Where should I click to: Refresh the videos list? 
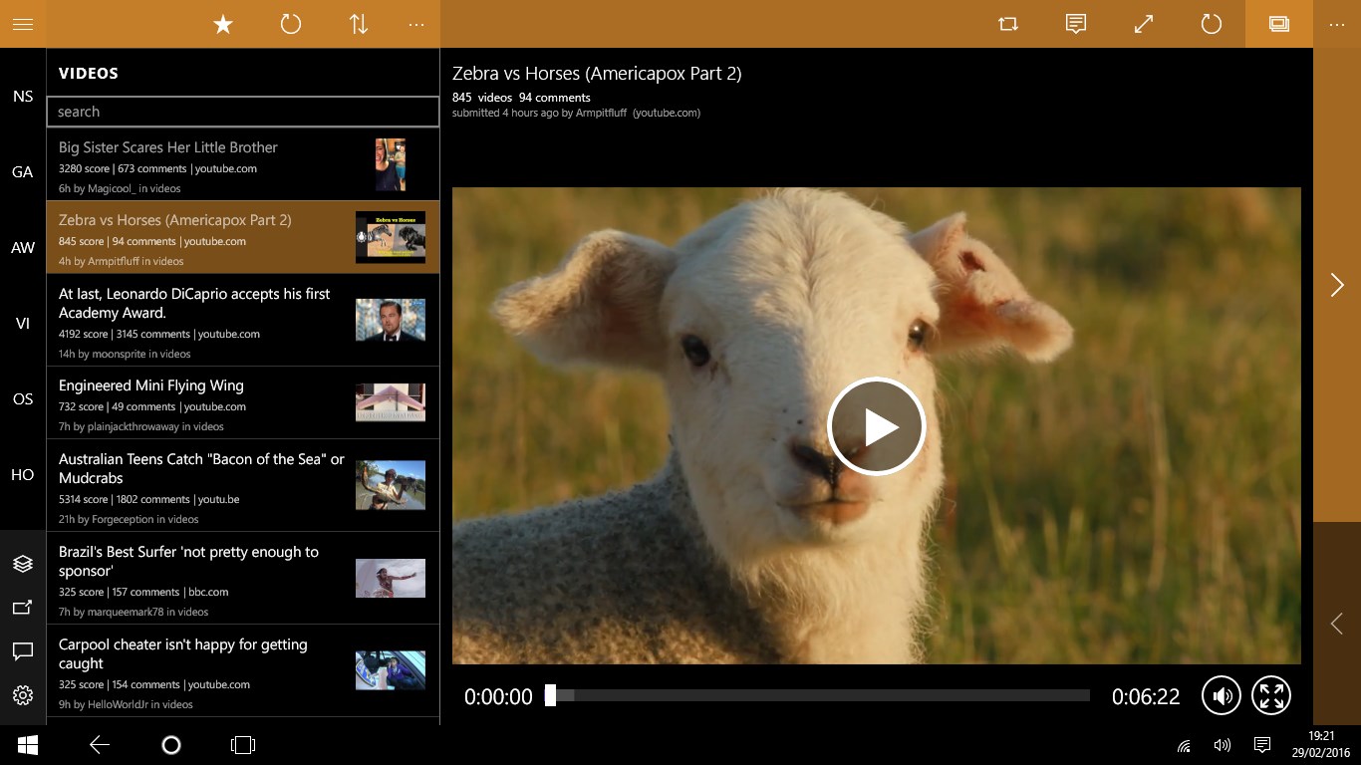click(x=291, y=24)
